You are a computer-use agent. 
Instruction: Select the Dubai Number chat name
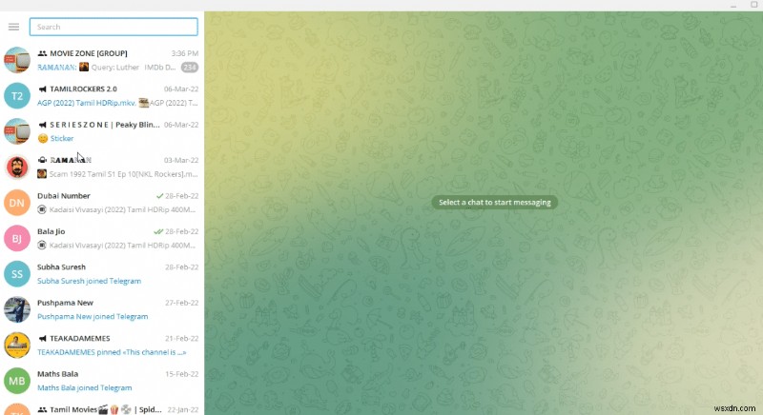pyautogui.click(x=64, y=196)
